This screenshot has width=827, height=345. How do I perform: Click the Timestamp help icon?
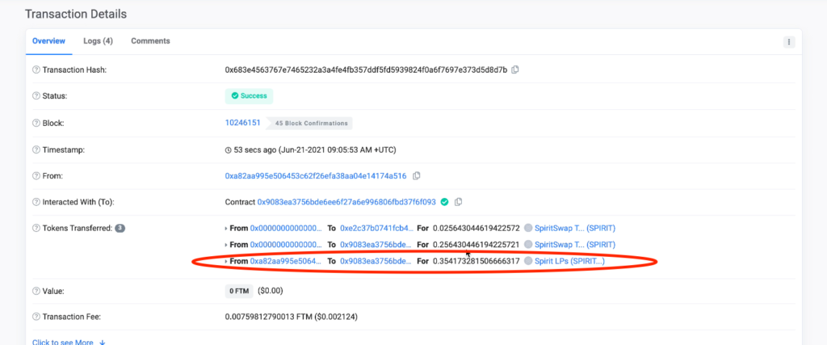[x=36, y=149]
